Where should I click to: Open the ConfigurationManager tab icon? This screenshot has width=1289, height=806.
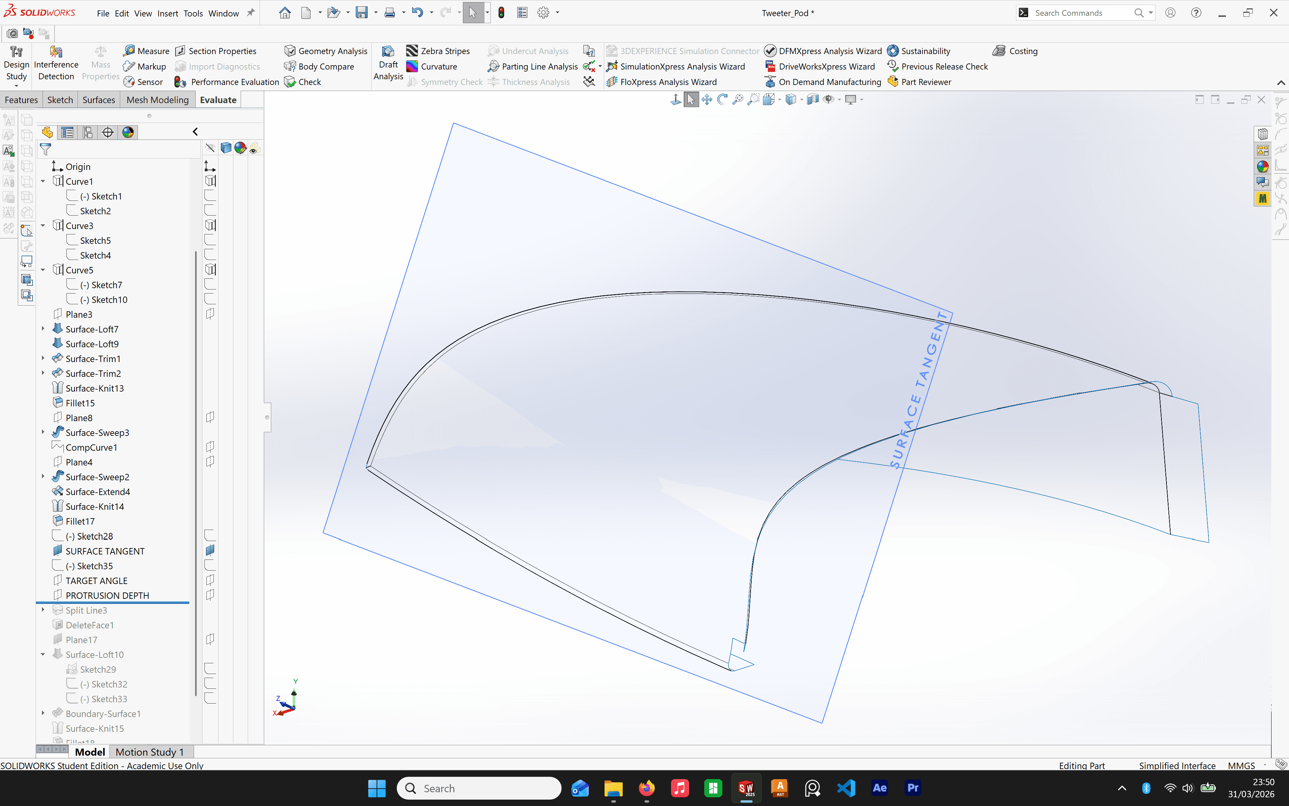pyautogui.click(x=88, y=132)
